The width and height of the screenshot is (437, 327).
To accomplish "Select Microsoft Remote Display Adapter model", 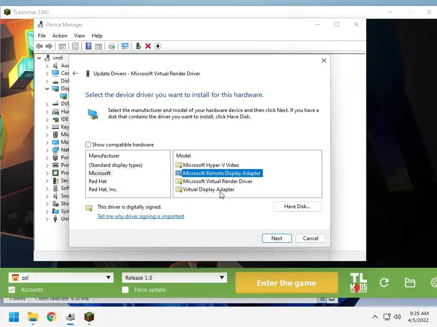I will [x=219, y=173].
